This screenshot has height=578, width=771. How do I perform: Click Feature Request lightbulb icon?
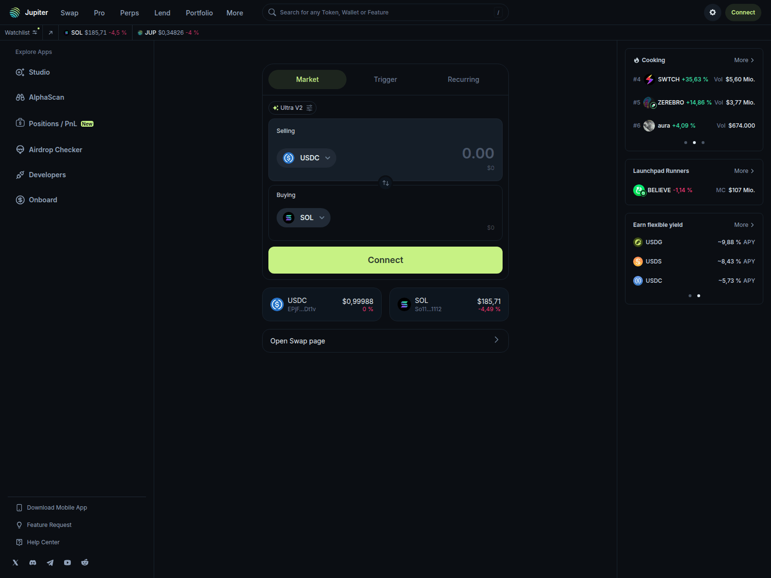coord(19,525)
